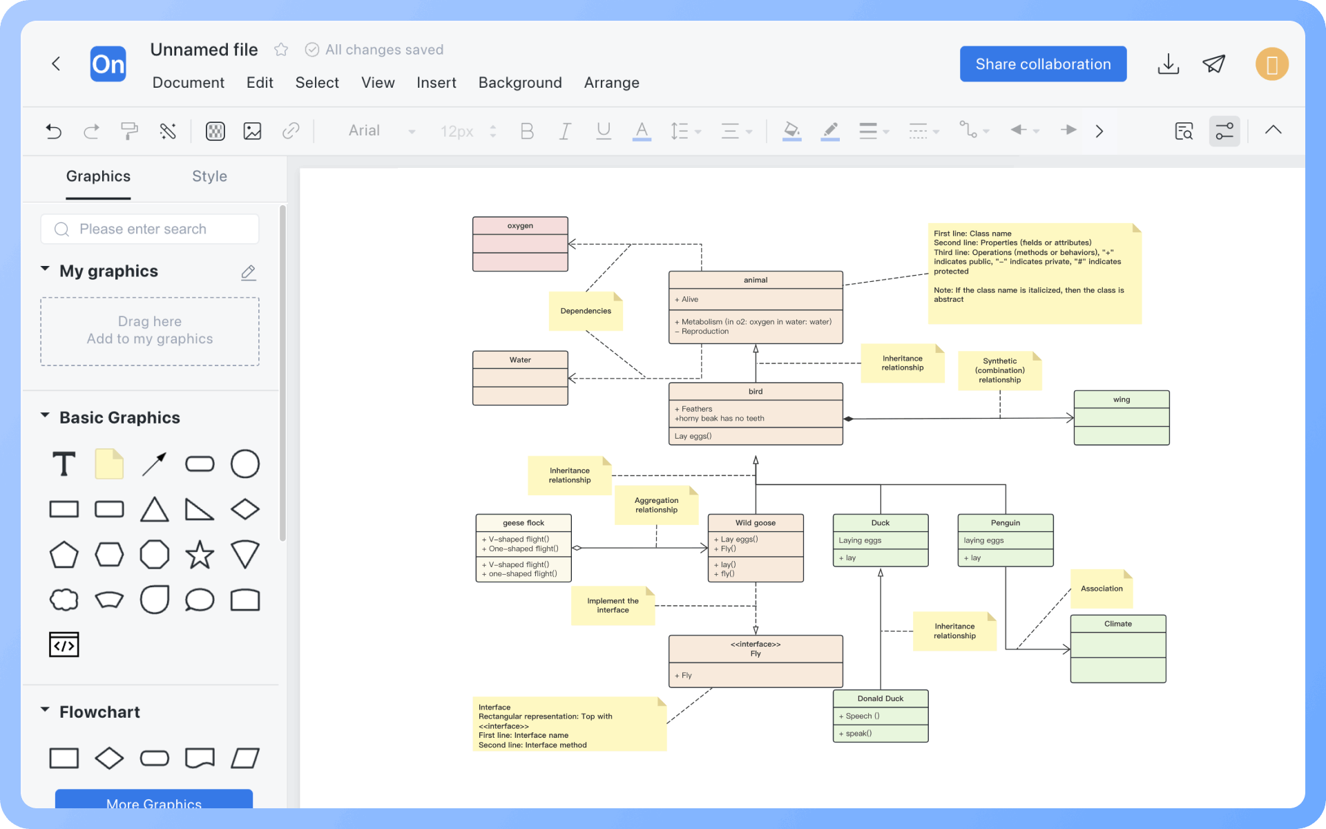Click the back arrow icon
The width and height of the screenshot is (1326, 829).
click(56, 64)
